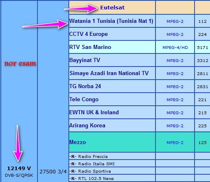The height and width of the screenshot is (182, 210).
Task: Select the Tele Congo channel link
Action: (84, 99)
